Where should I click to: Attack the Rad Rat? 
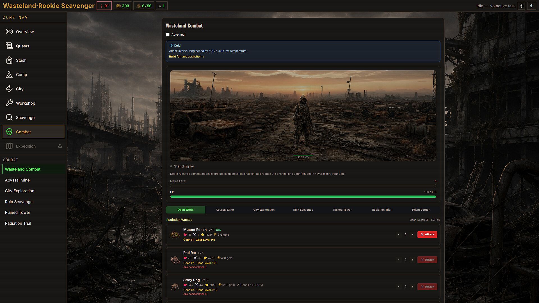(x=427, y=260)
